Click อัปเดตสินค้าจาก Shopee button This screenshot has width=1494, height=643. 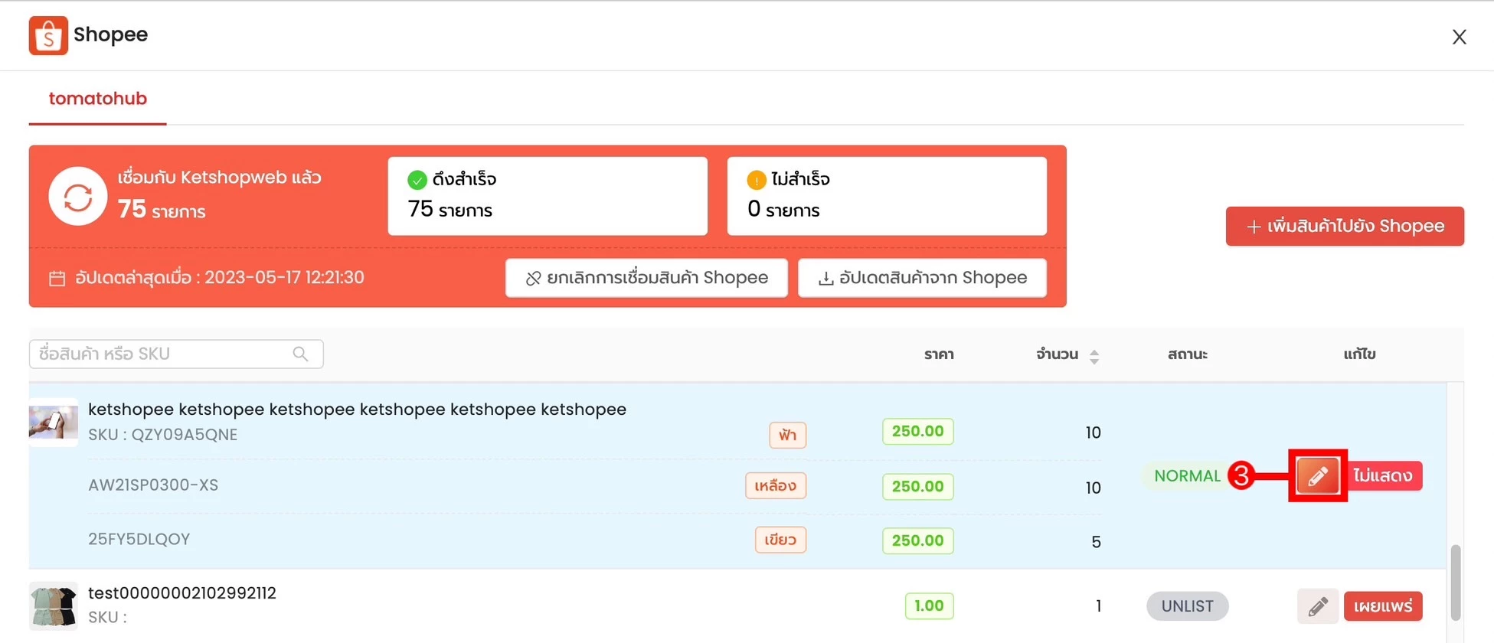tap(922, 278)
